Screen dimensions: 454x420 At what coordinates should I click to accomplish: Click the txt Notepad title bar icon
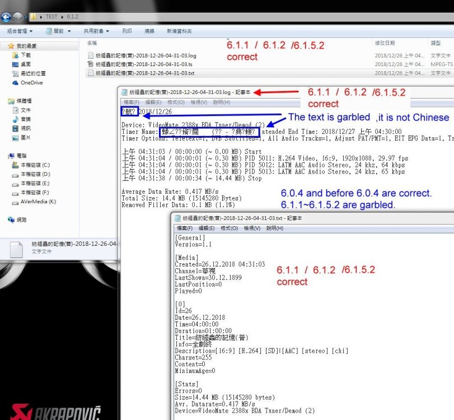(x=177, y=218)
